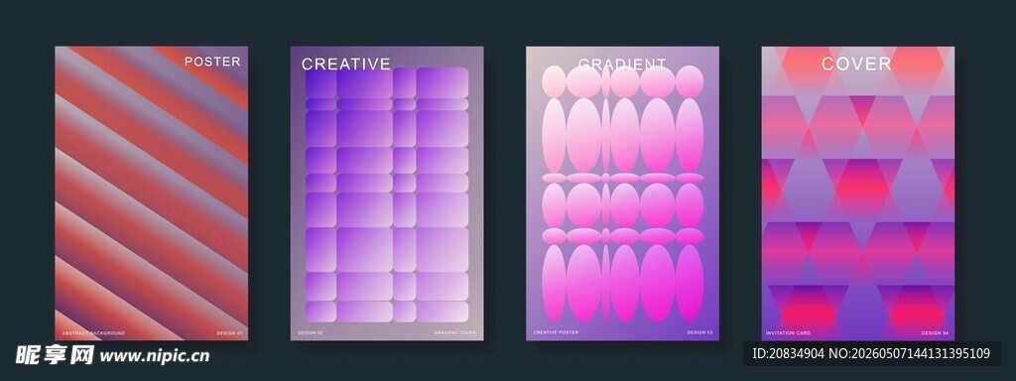The height and width of the screenshot is (381, 1016).
Task: Click the 'GRADIENT COVER' caption
Action: [x=454, y=333]
